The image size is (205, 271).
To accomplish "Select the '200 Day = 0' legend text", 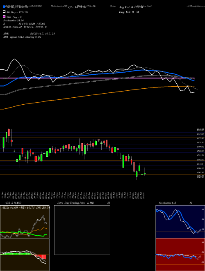I will point(14,17).
